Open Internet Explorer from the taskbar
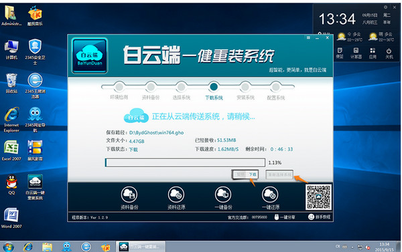Image resolution: width=402 pixels, height=252 pixels. [27, 247]
